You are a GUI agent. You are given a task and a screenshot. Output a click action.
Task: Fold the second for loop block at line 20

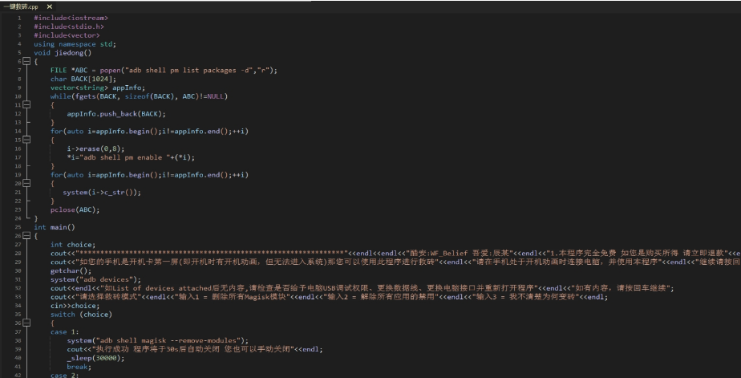click(25, 183)
